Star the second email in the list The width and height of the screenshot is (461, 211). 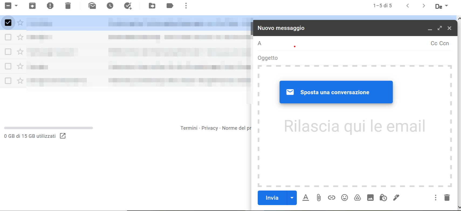20,37
